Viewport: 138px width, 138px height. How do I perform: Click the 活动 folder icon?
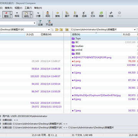(73, 54)
